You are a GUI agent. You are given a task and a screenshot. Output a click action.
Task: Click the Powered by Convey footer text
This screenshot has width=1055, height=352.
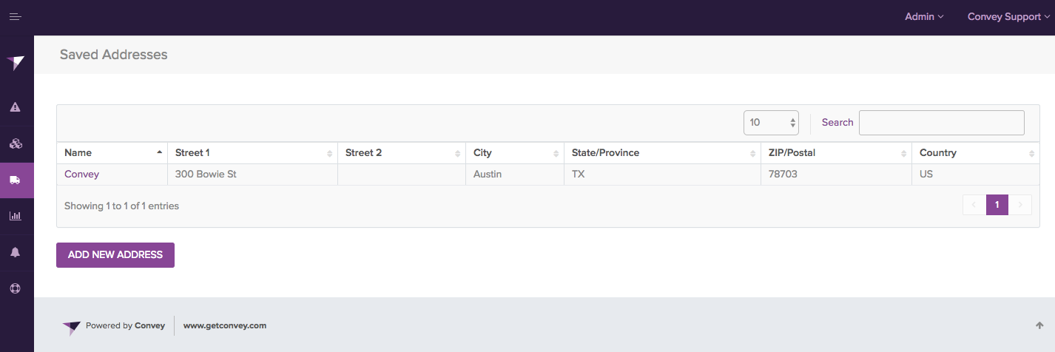(x=125, y=325)
